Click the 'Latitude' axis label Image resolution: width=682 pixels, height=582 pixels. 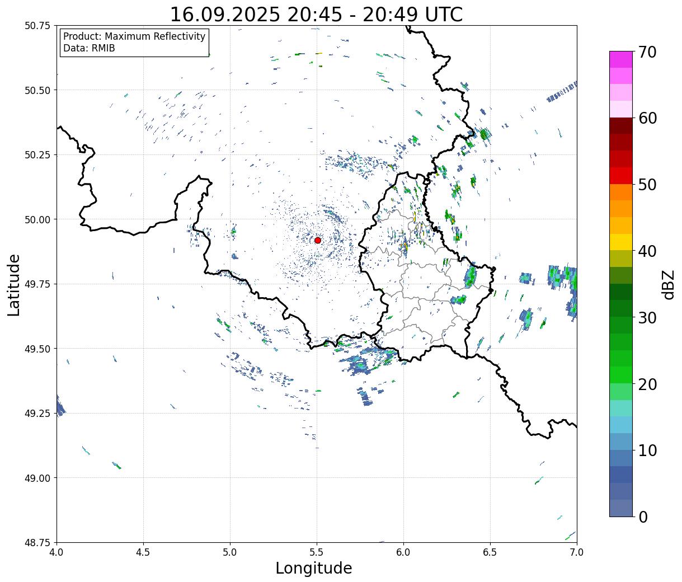(x=14, y=284)
